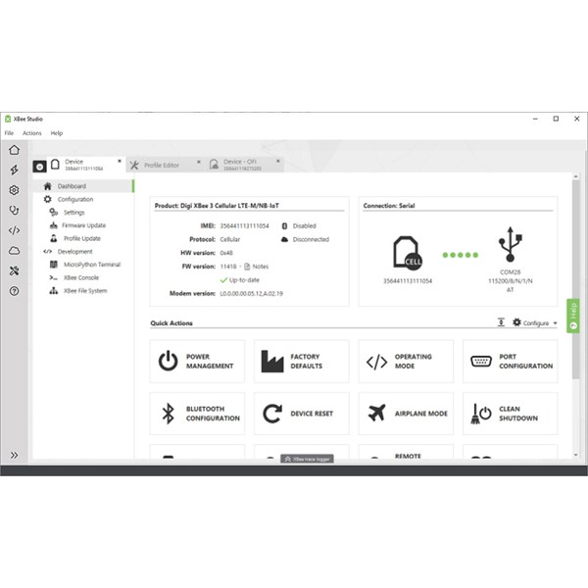Open the Home icon in left sidebar
This screenshot has width=588, height=588.
[15, 150]
